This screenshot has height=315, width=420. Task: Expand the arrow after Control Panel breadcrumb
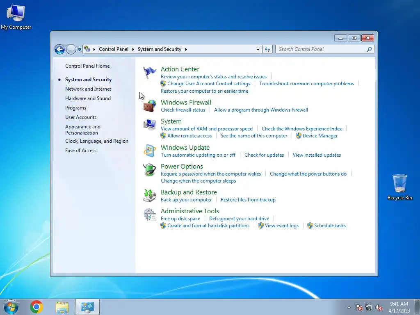click(133, 49)
